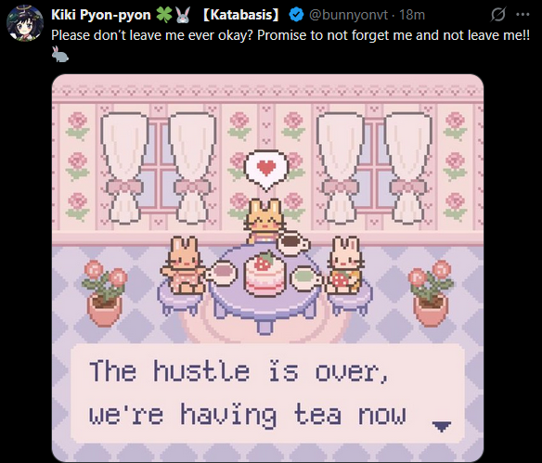Click Kiki Pyon-pyon's profile avatar
Viewport: 542px width, 463px height.
25,23
